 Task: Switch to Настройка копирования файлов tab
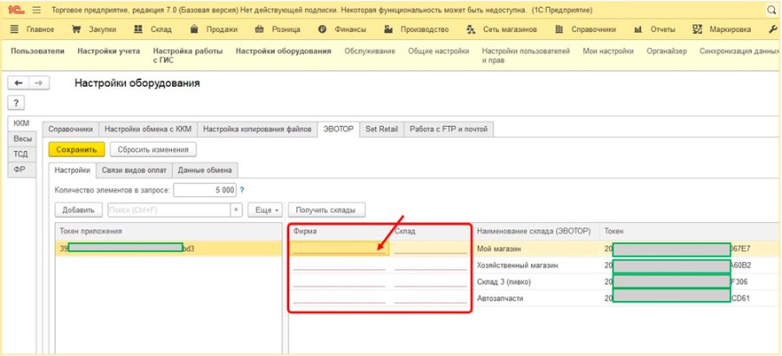[x=257, y=129]
